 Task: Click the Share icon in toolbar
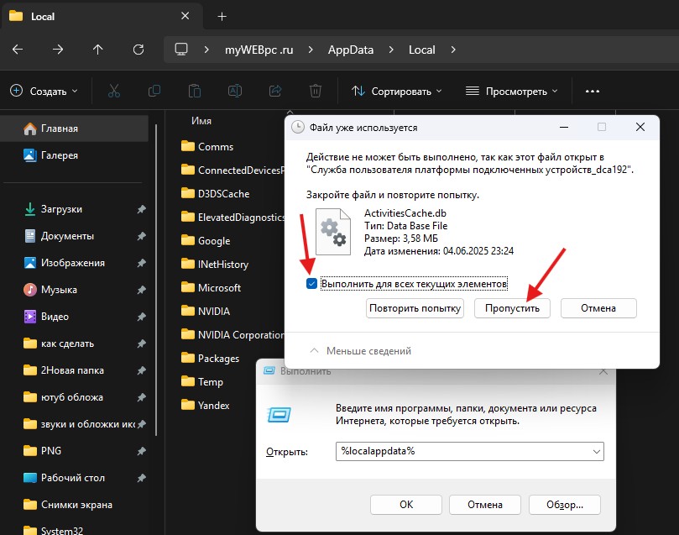tap(275, 91)
